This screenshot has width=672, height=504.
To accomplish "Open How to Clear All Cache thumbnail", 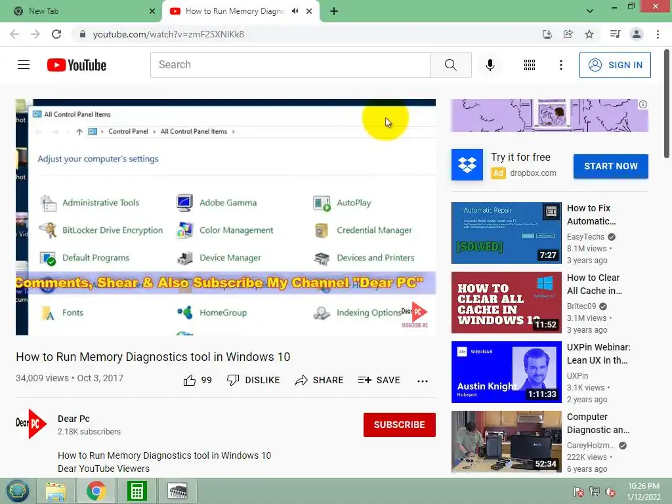I will pos(506,302).
